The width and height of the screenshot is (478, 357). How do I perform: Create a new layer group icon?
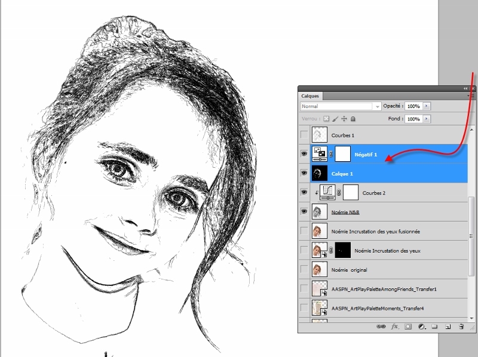(x=434, y=326)
